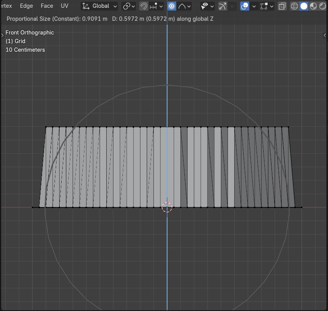Viewport: 328px width, 311px height.
Task: Toggle X-Ray view icon
Action: pos(282,6)
